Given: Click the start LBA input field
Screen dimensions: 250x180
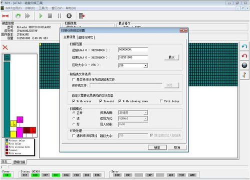Looking at the screenshot, I should point(133,49).
